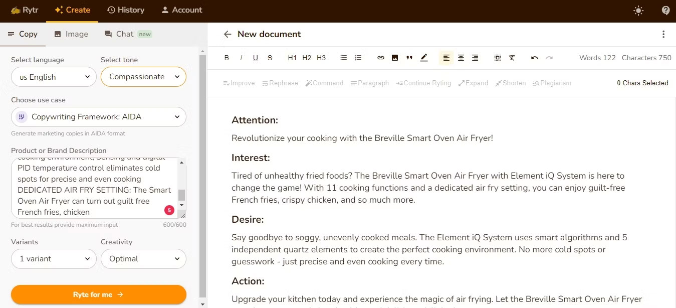The image size is (676, 308).
Task: Click the Shorten command
Action: pyautogui.click(x=511, y=83)
